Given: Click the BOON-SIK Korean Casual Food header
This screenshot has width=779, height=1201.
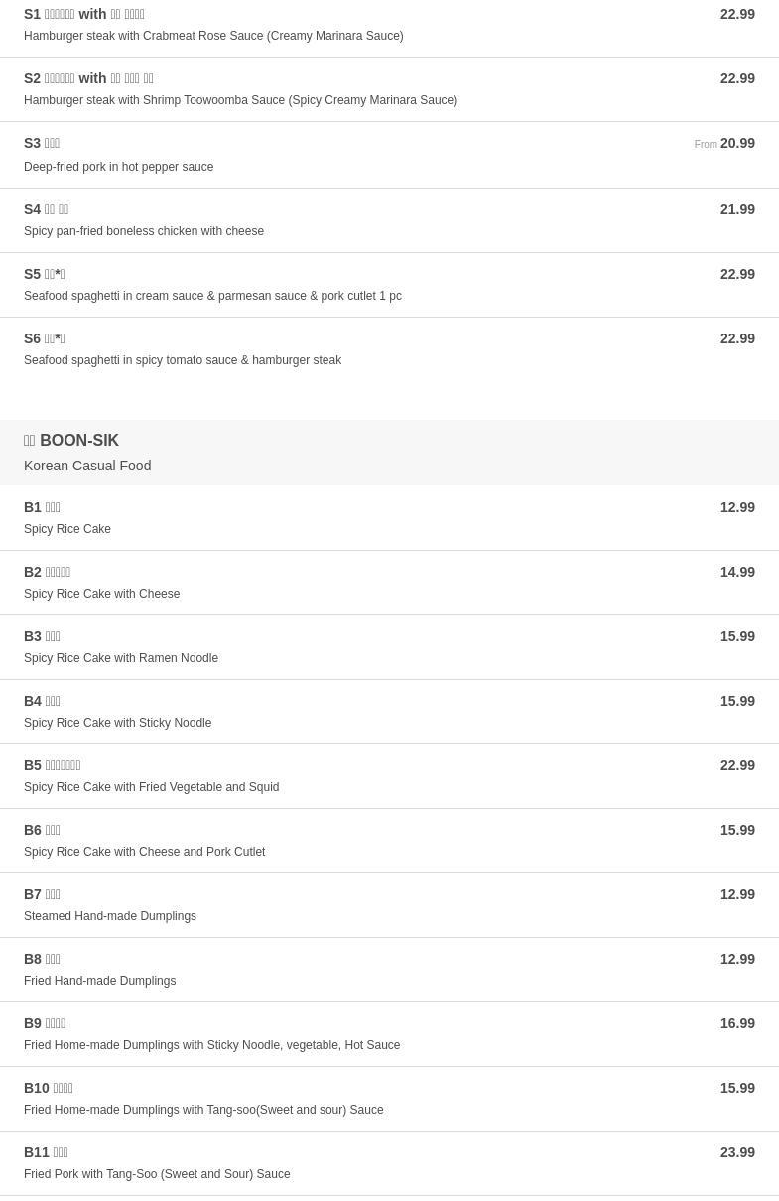Looking at the screenshot, I should (389, 453).
